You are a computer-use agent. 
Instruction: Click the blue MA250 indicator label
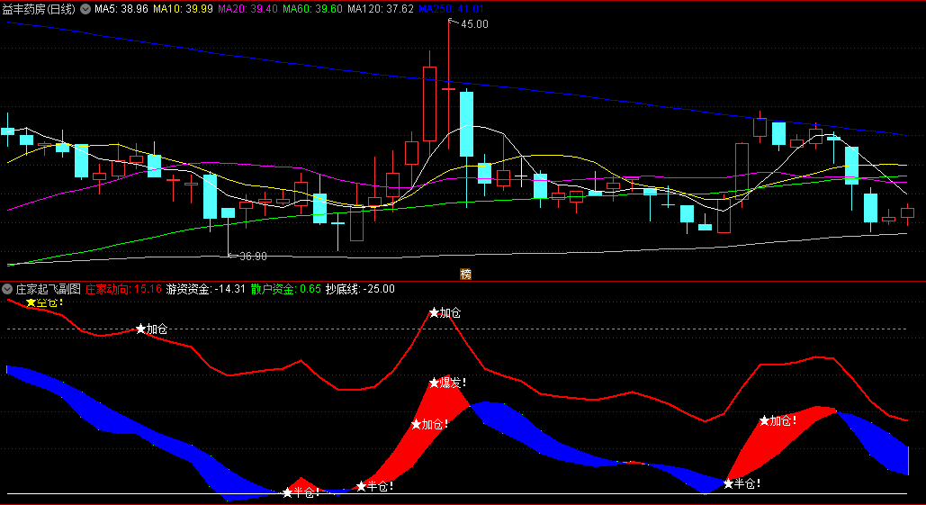pyautogui.click(x=451, y=9)
